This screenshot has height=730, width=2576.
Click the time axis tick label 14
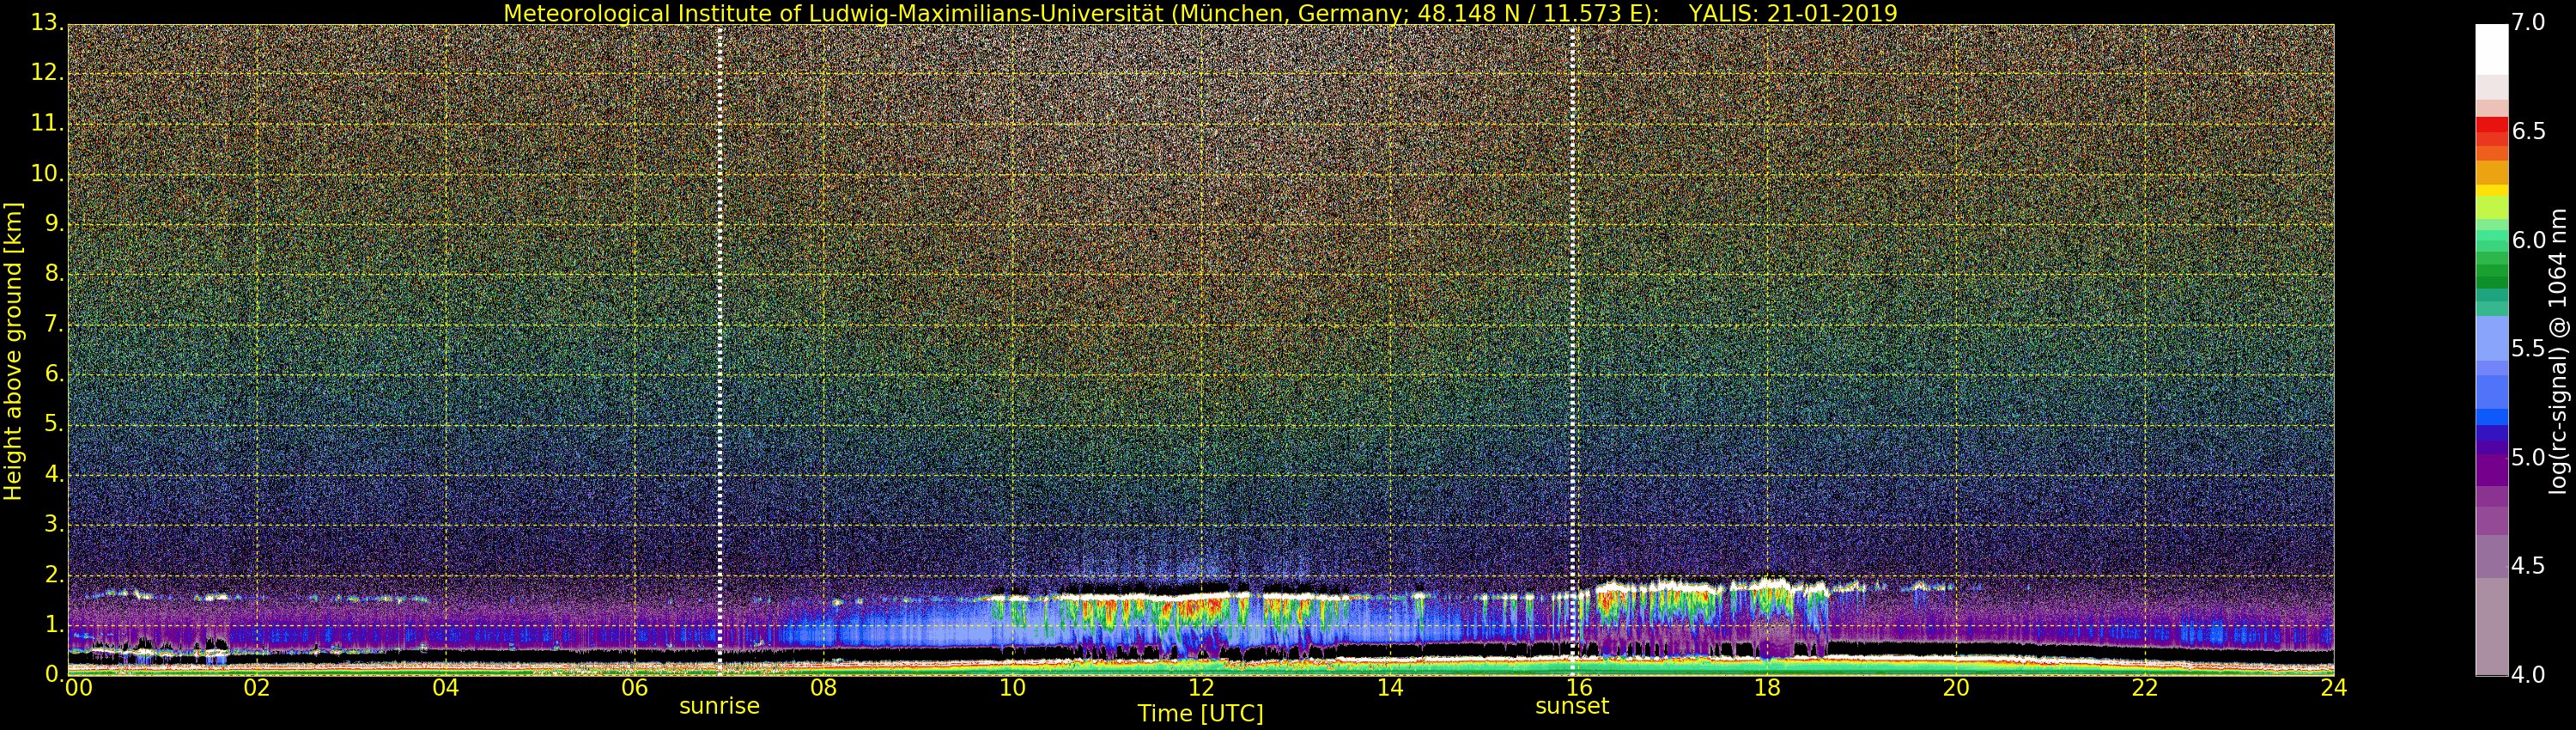(x=1390, y=688)
